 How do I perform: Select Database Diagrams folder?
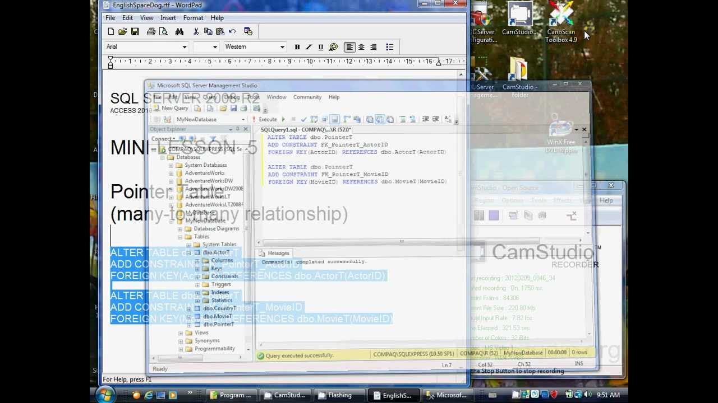tap(216, 228)
